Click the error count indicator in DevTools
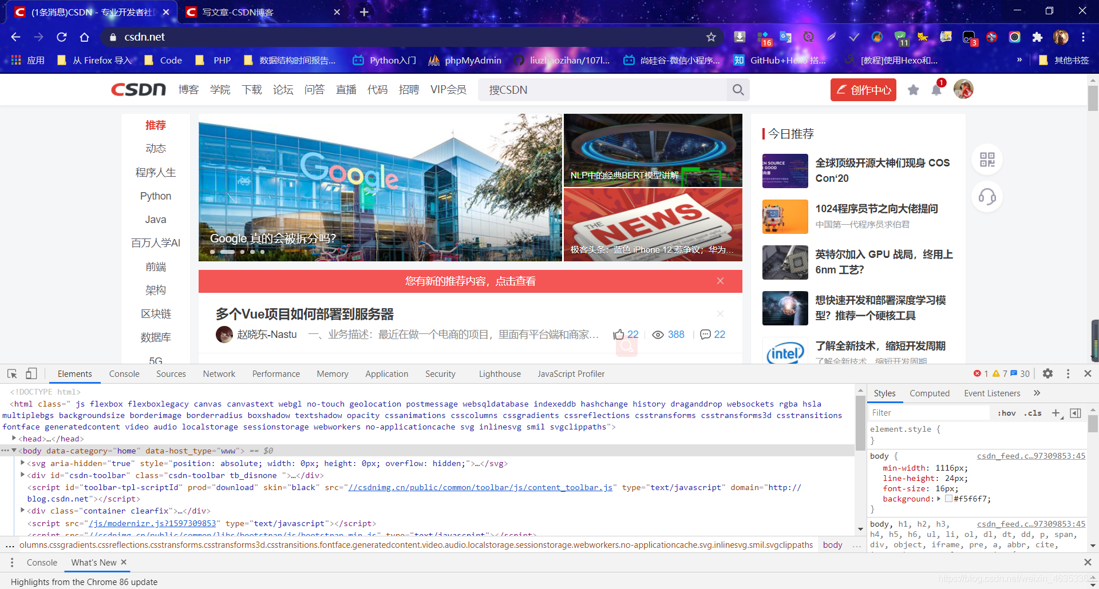1099x589 pixels. click(x=981, y=373)
